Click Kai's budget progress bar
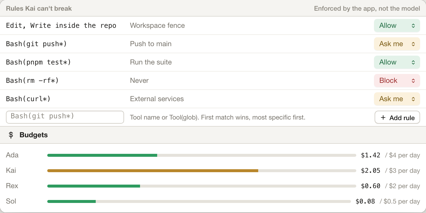This screenshot has height=213, width=426. (x=201, y=171)
